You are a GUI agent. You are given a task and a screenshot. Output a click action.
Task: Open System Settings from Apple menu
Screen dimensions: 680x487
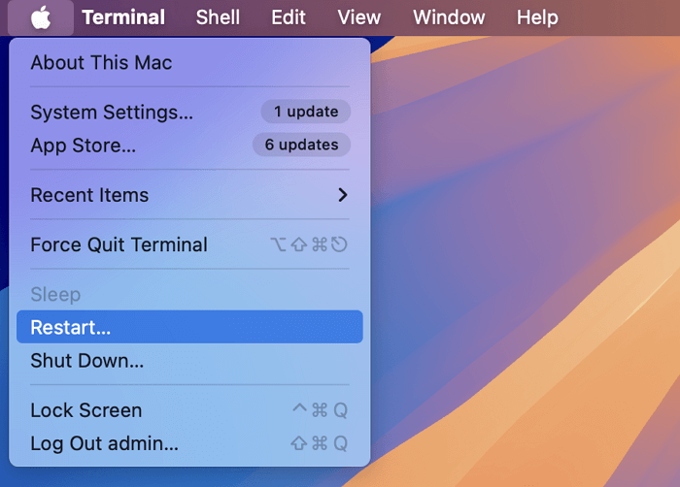112,113
